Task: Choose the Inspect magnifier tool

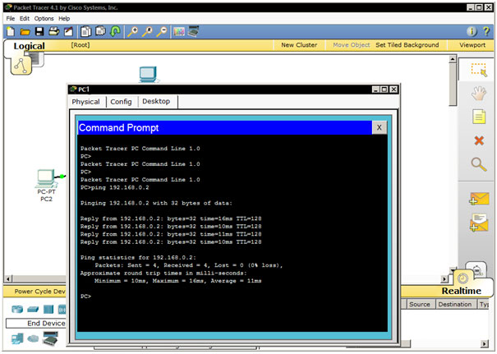Action: coord(479,164)
